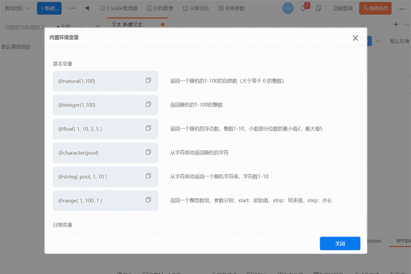Add a new tab with plus icon
Viewport: 411px width, 274px height.
tap(396, 24)
